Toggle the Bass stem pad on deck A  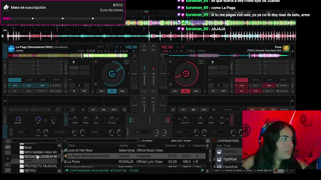(x=42, y=85)
